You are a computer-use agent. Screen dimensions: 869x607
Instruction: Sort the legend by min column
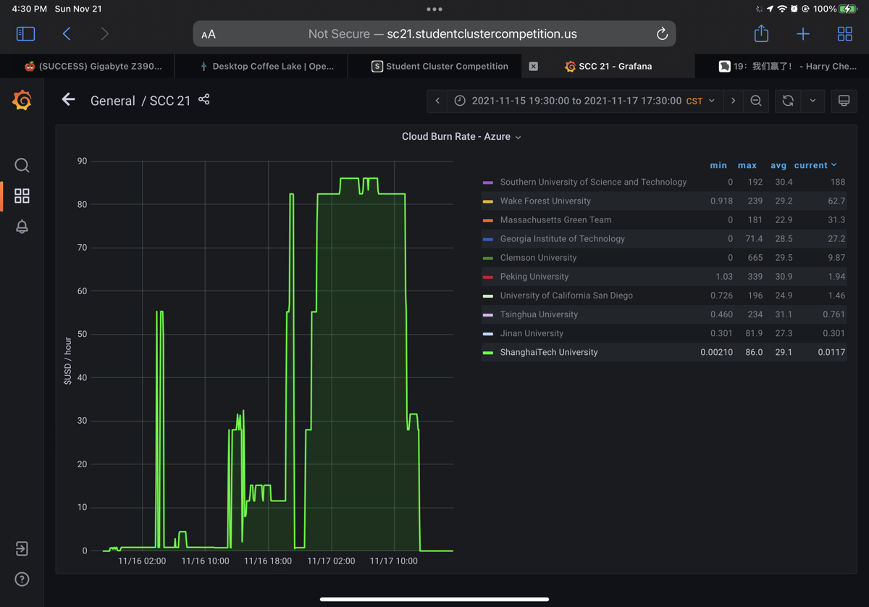click(x=718, y=165)
